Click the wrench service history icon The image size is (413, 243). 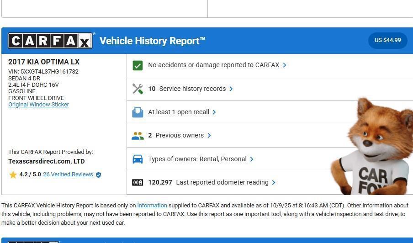[x=138, y=89]
